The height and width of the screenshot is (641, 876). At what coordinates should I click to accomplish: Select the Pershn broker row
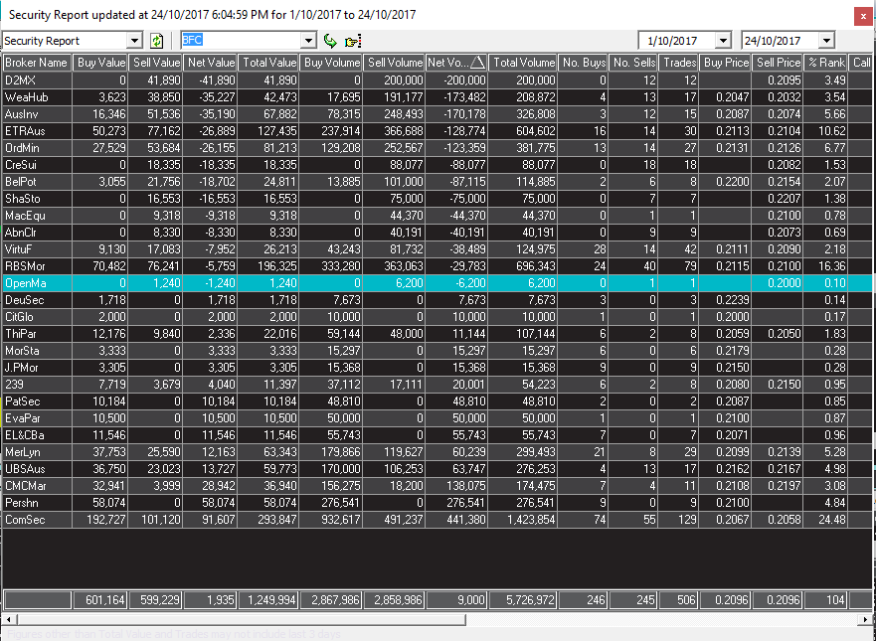(x=437, y=503)
